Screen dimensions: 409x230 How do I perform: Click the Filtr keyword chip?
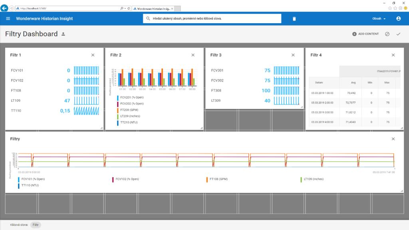point(36,225)
